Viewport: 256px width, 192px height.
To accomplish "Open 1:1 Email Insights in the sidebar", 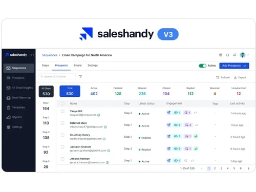I will 19,88.
